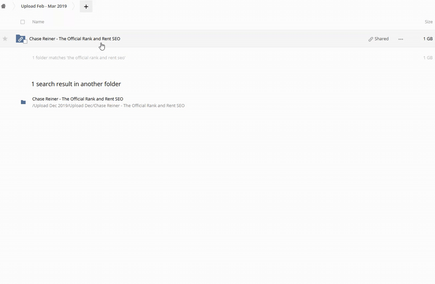Open the Shared label for sharing details

tap(381, 39)
